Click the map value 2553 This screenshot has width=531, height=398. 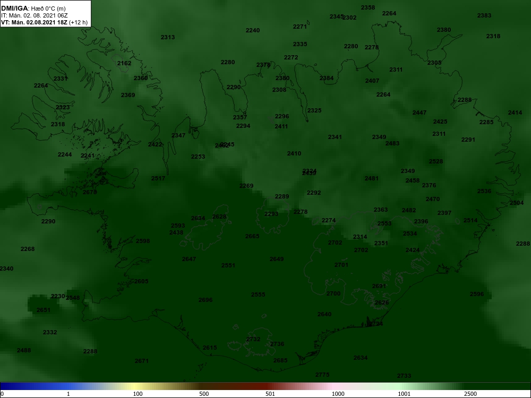click(384, 223)
